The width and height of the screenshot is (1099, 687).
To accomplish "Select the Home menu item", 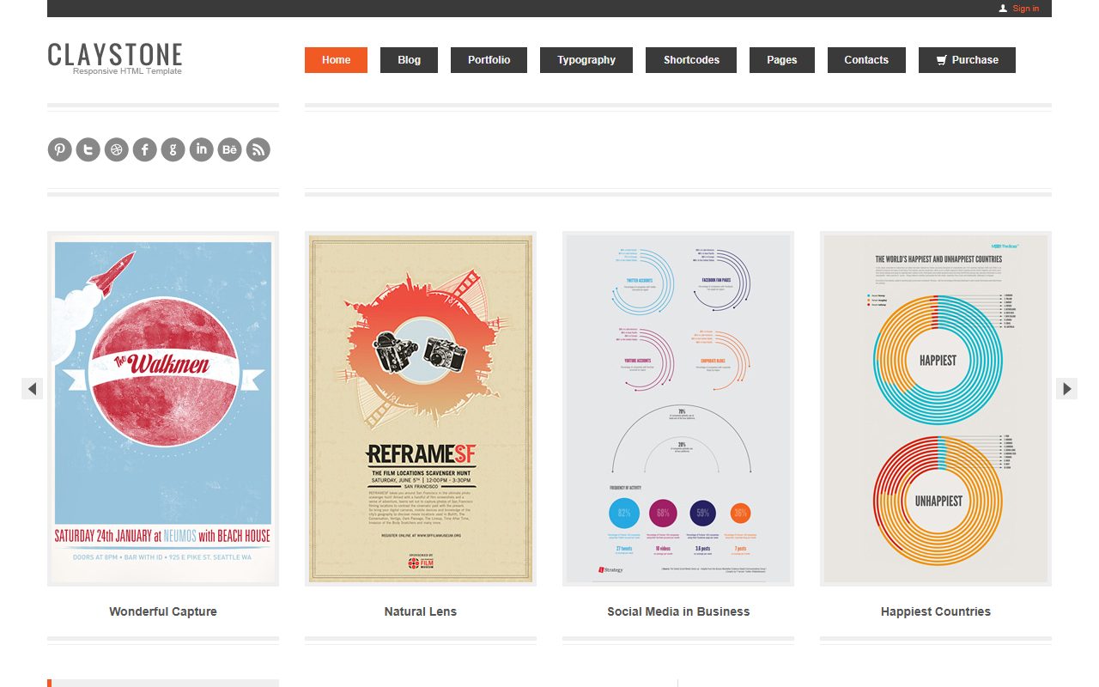I will pyautogui.click(x=336, y=60).
